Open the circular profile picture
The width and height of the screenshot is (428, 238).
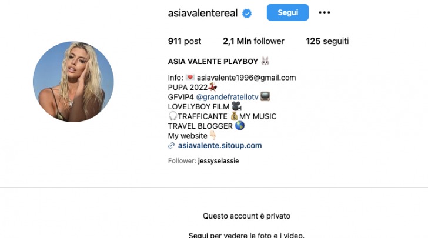(73, 82)
